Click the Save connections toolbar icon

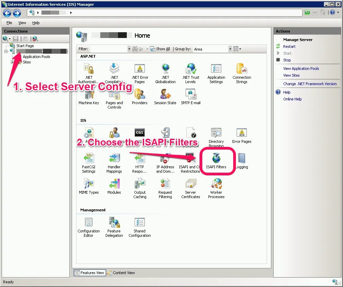16,39
